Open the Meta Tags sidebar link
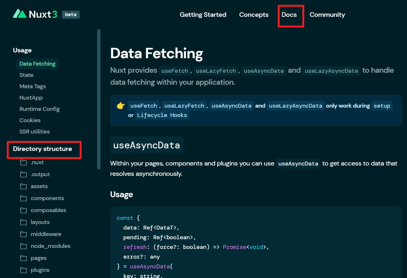The height and width of the screenshot is (278, 407). pyautogui.click(x=32, y=86)
